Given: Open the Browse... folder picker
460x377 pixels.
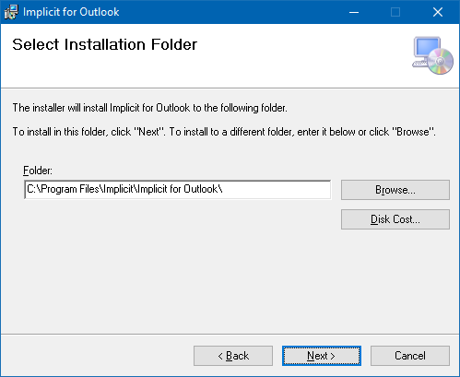Looking at the screenshot, I should pos(395,190).
